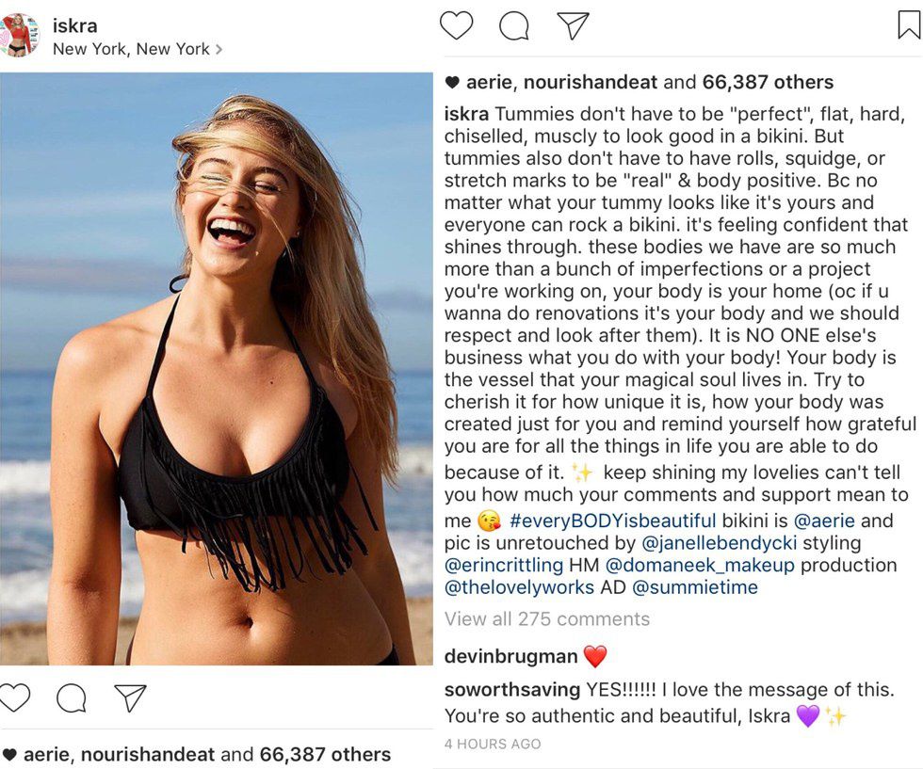923x769 pixels.
Task: Open the New York, New York location
Action: (x=132, y=49)
